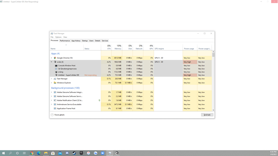Click the 'Very high' power cell in the scide (4) row
The height and width of the screenshot is (156, 278).
pos(190,62)
